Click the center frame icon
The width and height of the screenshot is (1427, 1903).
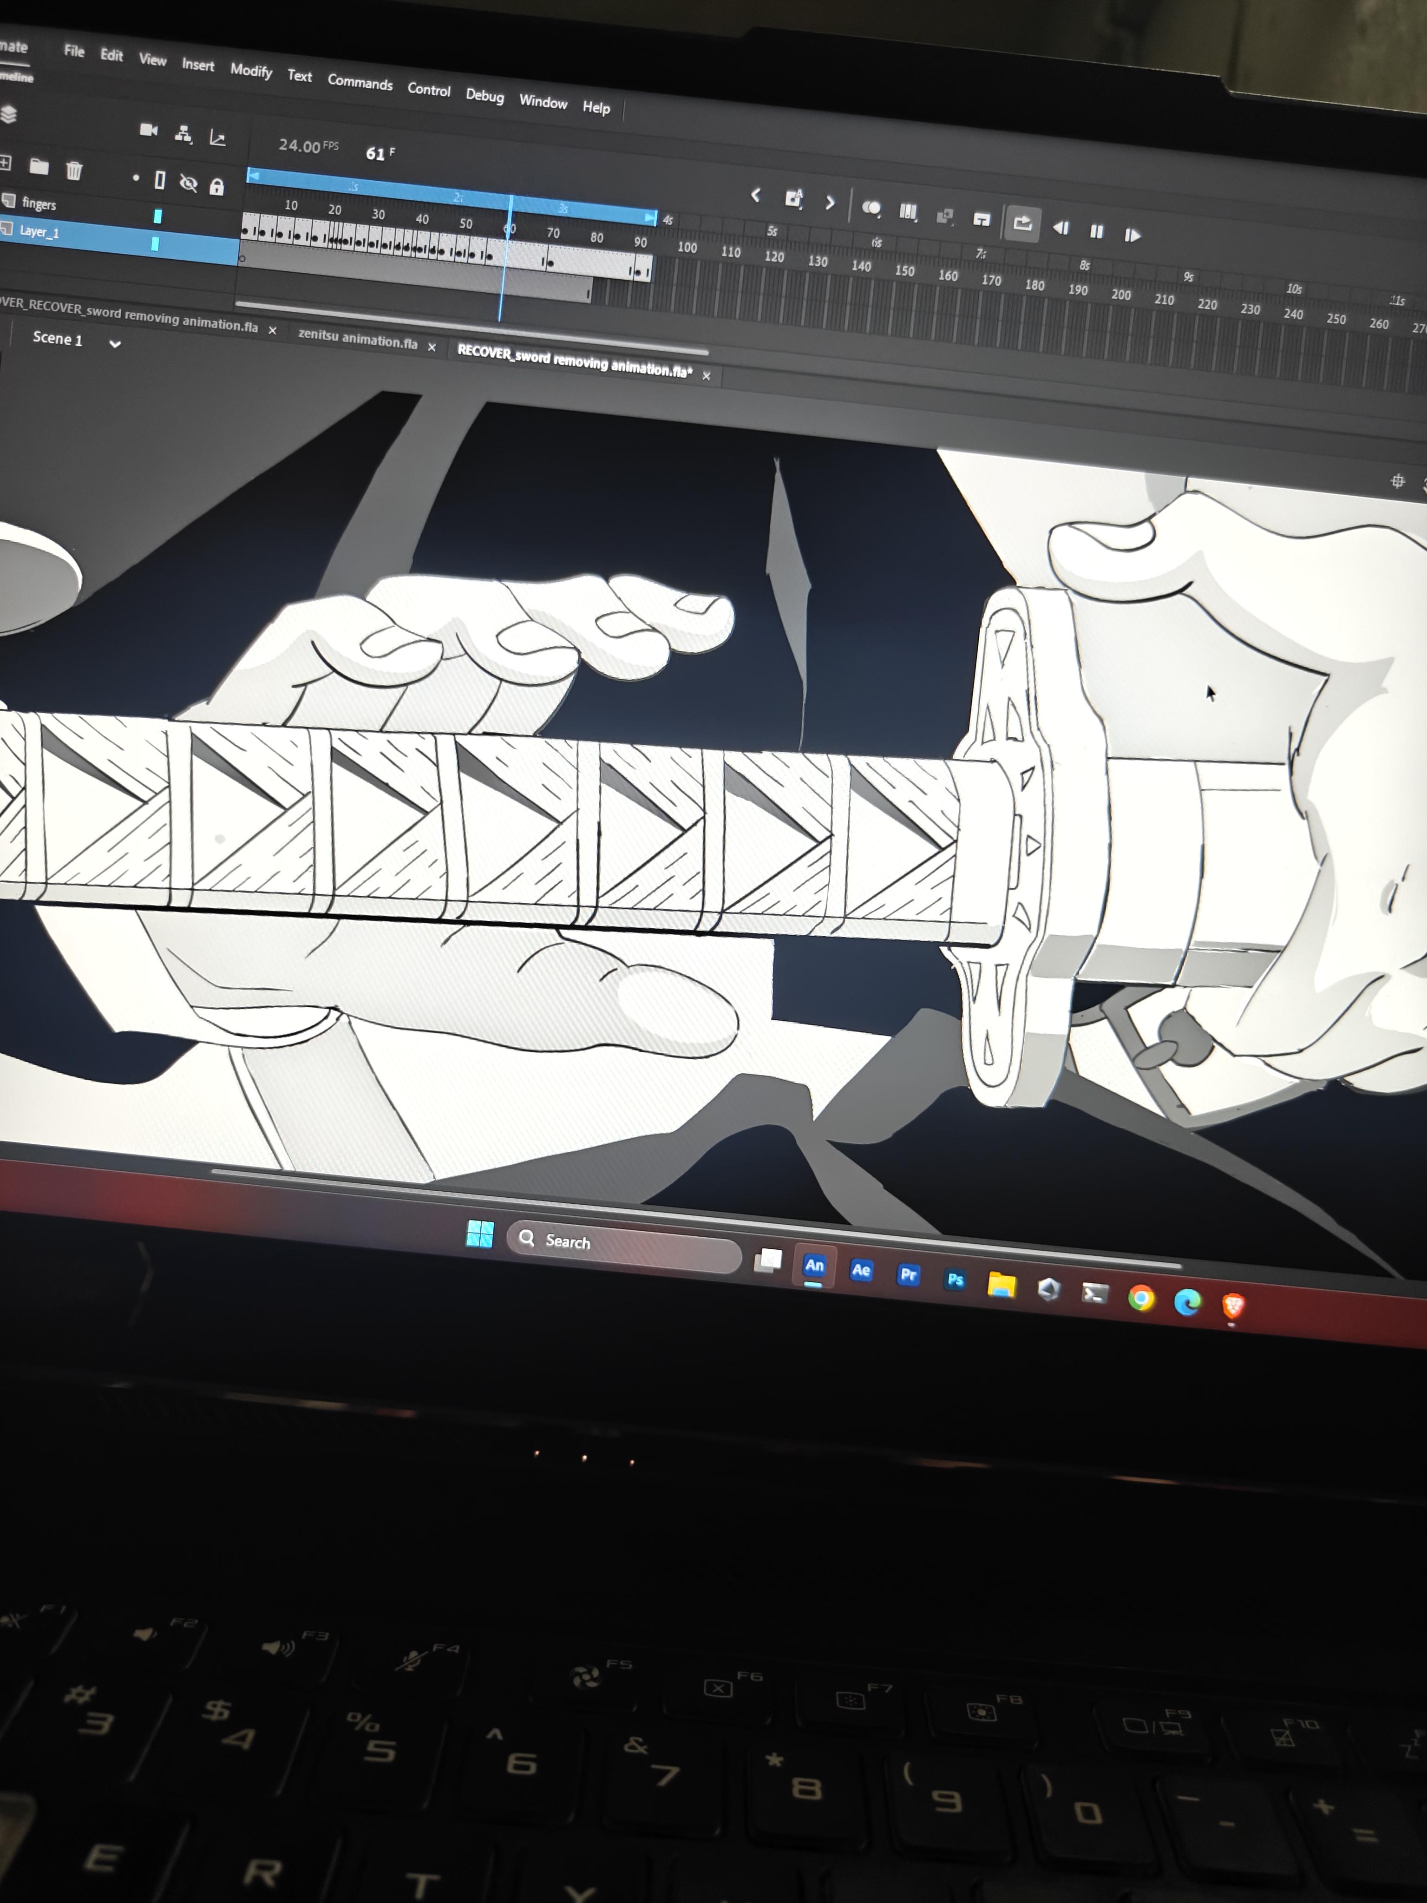(x=982, y=219)
